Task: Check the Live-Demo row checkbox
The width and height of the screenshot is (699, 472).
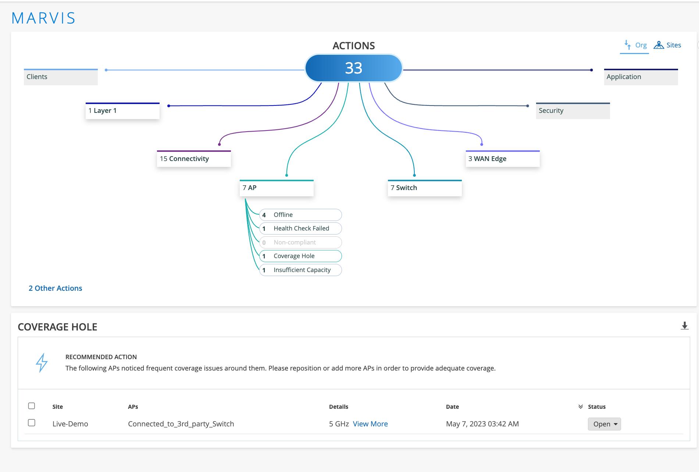Action: pyautogui.click(x=32, y=423)
